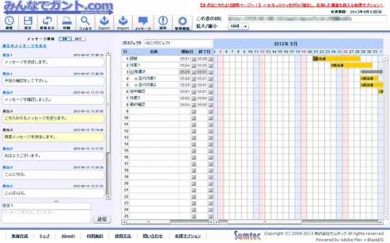Screen dimensions: 390x243
Task: Open the 履歴 history clock icon
Action: [9, 23]
